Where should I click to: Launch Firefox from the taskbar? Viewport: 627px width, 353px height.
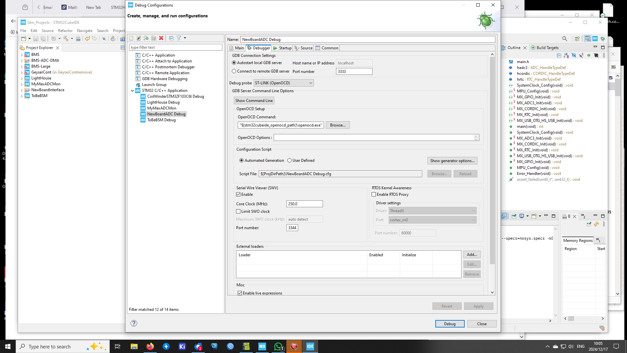(x=150, y=346)
